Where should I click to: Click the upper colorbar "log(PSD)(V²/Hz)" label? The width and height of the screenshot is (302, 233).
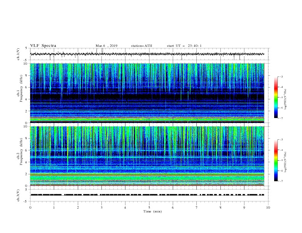click(x=285, y=99)
